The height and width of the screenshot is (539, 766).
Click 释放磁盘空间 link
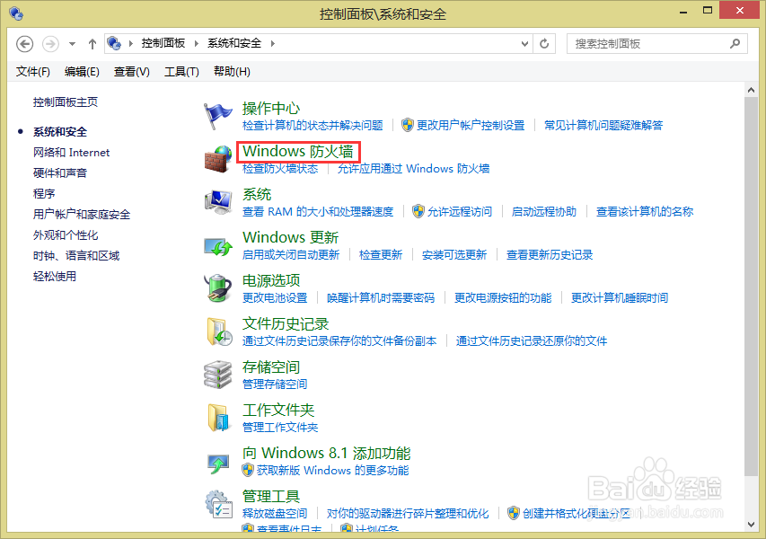pyautogui.click(x=275, y=513)
